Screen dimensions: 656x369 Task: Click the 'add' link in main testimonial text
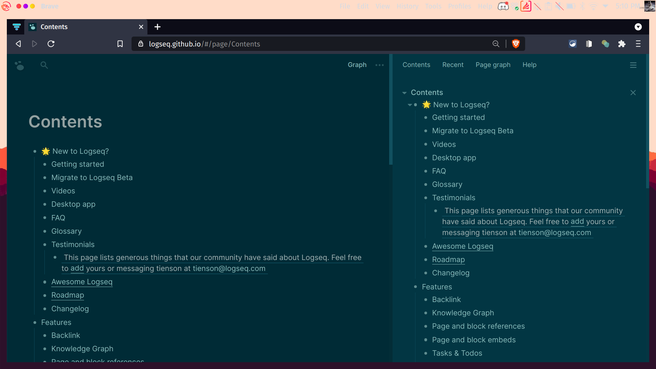coord(77,269)
